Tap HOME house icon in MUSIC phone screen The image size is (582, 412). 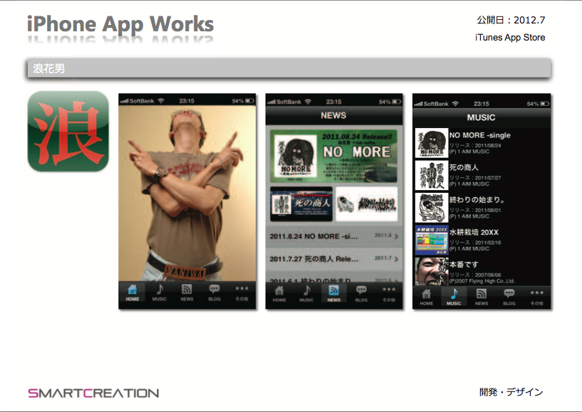(x=427, y=294)
